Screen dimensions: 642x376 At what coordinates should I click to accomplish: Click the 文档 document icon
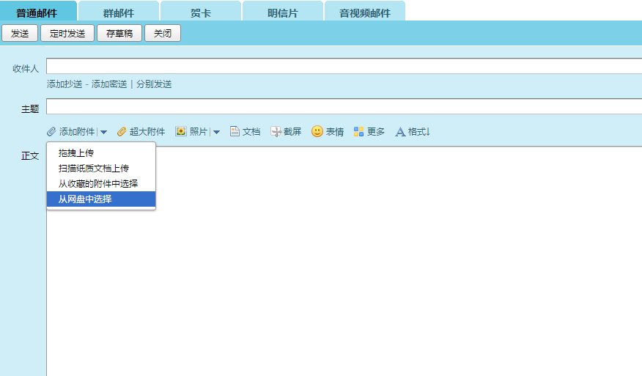pyautogui.click(x=235, y=131)
